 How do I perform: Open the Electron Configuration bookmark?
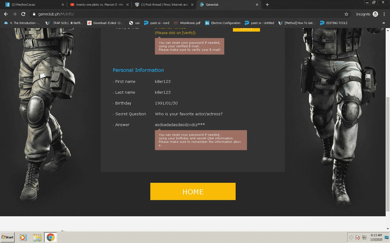(223, 23)
